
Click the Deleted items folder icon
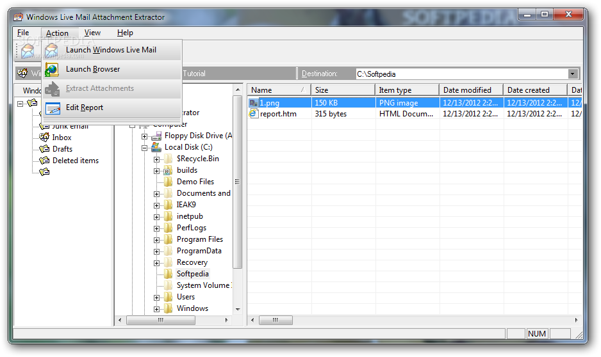coord(44,161)
